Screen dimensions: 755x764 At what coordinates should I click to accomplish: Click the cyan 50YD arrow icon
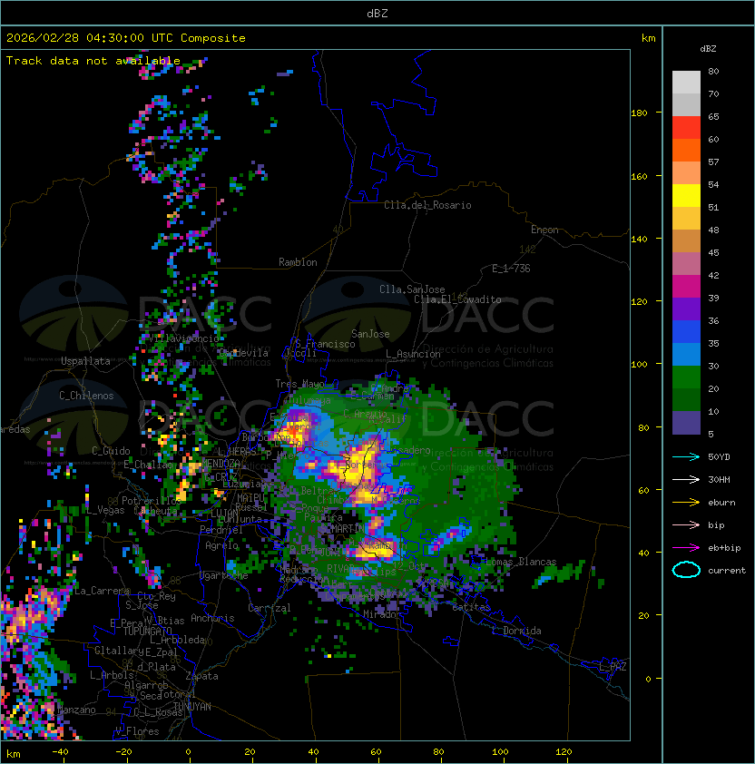point(686,457)
